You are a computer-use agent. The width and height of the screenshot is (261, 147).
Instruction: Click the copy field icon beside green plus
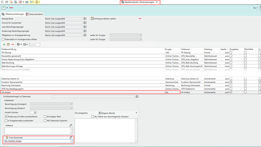[x=8, y=45]
